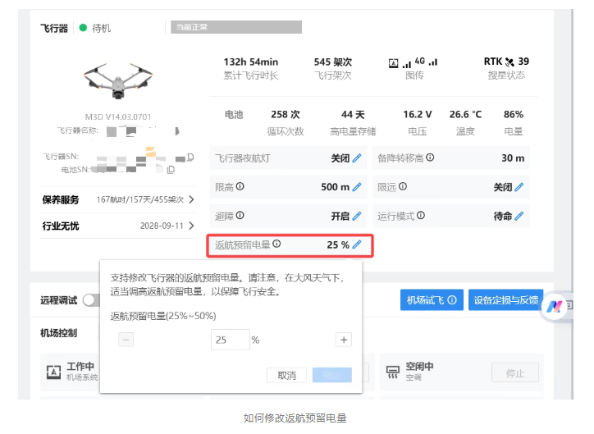The height and width of the screenshot is (434, 594).
Task: Increase reserve battery with the plus button
Action: (x=344, y=340)
